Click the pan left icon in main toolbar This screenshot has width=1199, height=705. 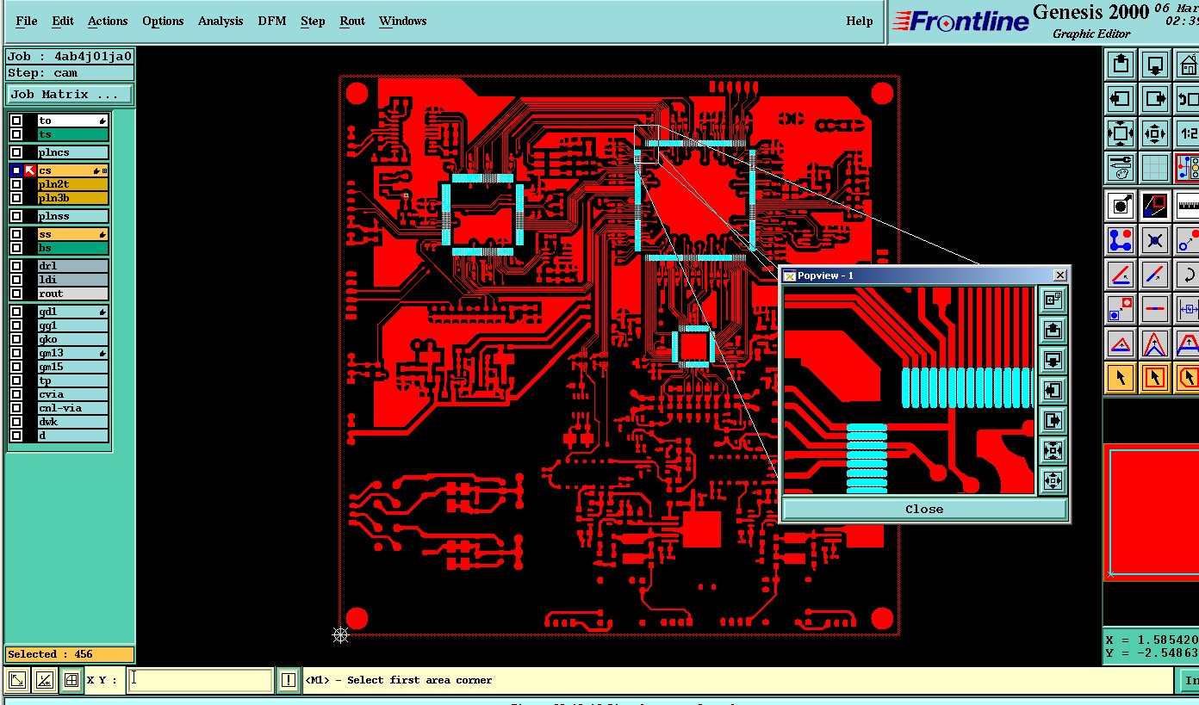pos(1121,99)
